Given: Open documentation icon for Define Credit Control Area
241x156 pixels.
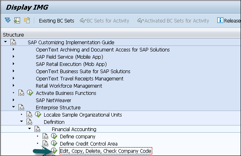Looking at the screenshot, I should pos(45,144).
